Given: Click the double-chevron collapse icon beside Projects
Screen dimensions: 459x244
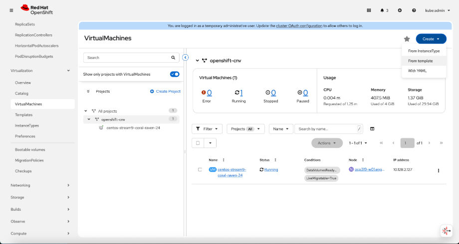Looking at the screenshot, I should click(88, 92).
